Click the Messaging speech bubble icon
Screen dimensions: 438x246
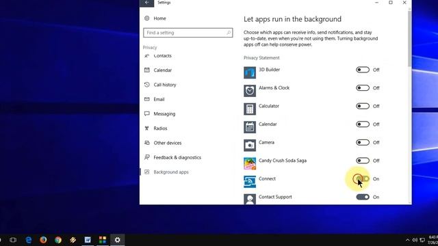click(x=146, y=113)
